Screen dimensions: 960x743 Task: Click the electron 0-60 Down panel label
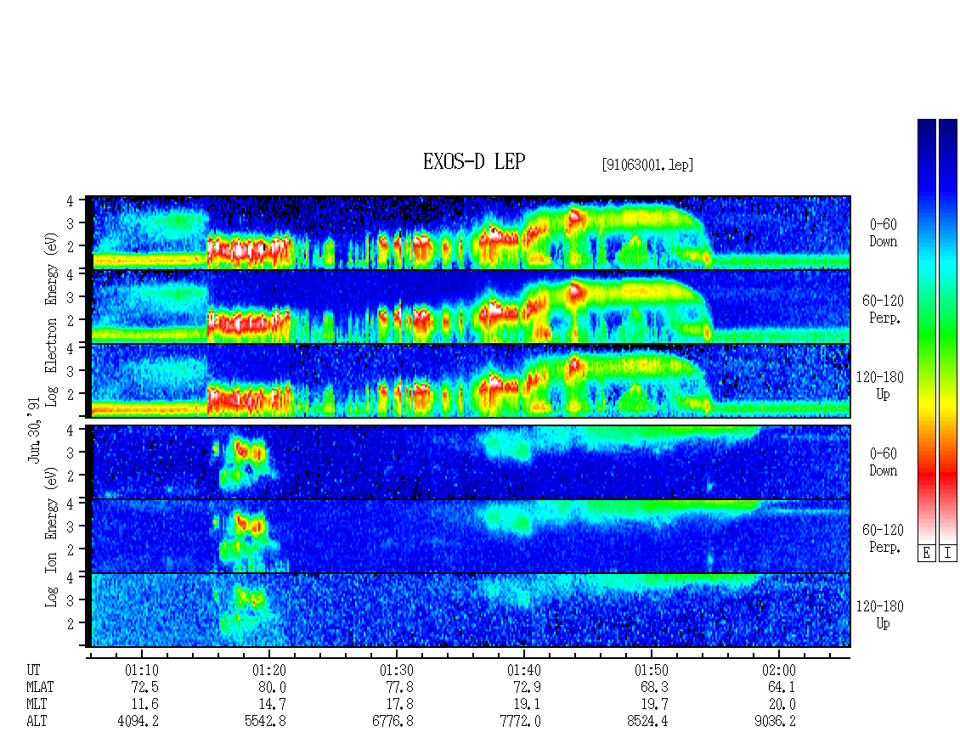[883, 234]
